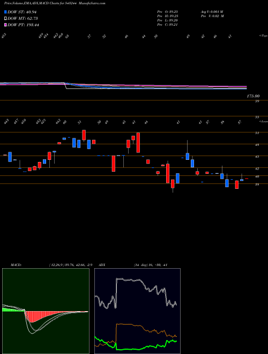Click the 'Pre H: 39.23' value

[167, 16]
